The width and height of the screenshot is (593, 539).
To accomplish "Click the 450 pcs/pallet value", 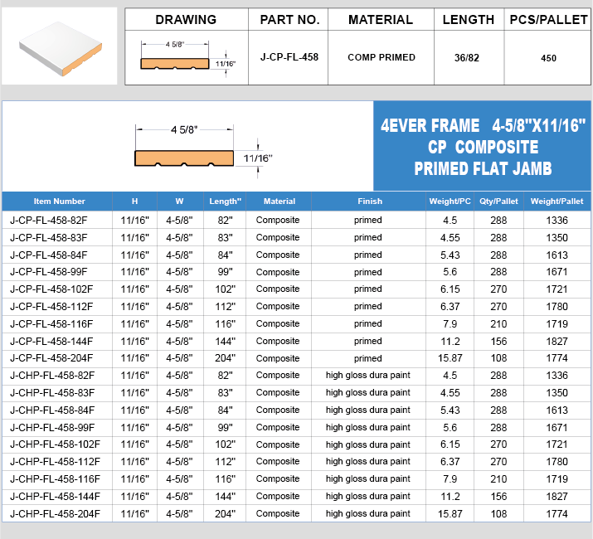I will click(548, 58).
